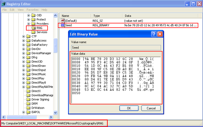Click the Seed binary value icon
Viewport: 203px width, 127px height.
63,25
